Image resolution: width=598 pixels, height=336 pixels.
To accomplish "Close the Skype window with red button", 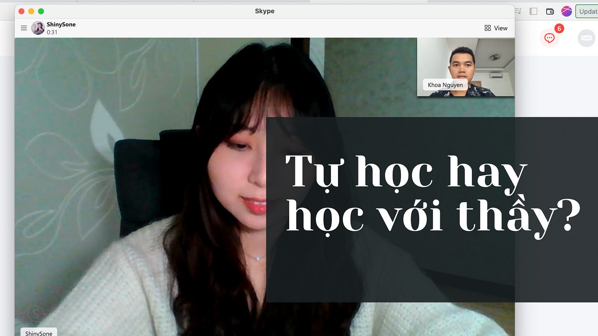I will pyautogui.click(x=22, y=11).
